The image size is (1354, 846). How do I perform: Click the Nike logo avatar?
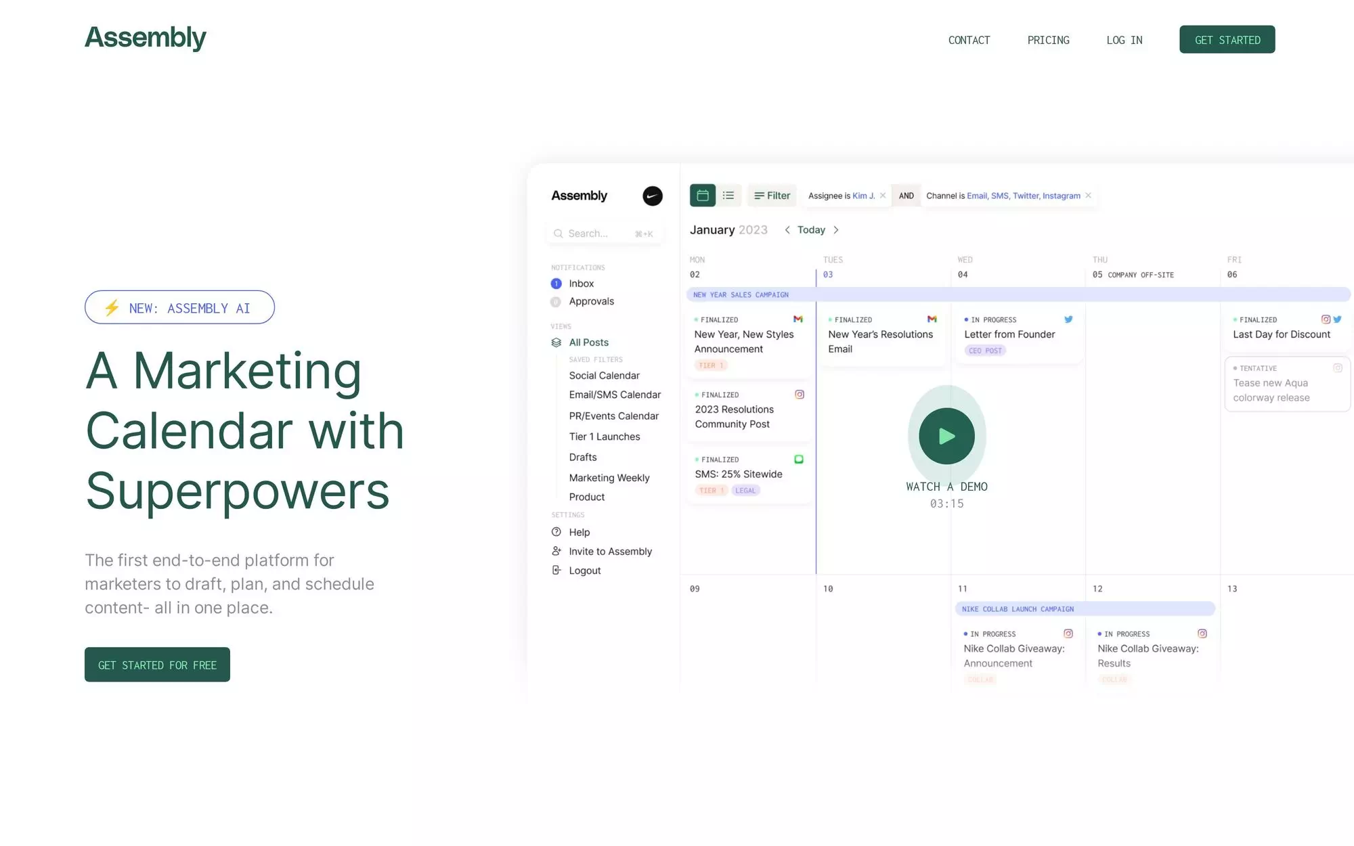point(652,196)
